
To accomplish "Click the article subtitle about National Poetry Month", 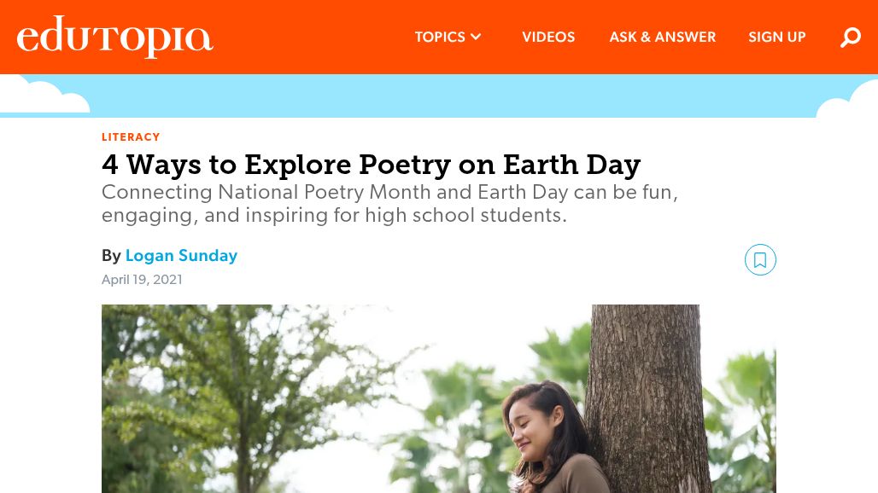I will 389,204.
